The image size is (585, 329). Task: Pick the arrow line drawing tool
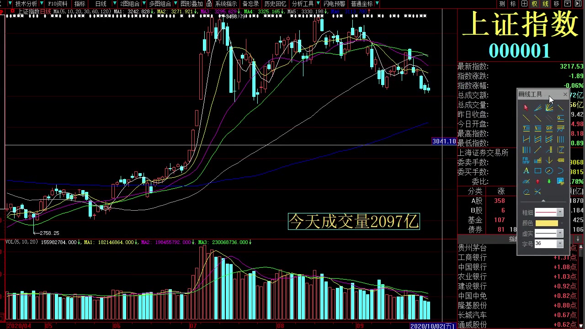pyautogui.click(x=537, y=150)
